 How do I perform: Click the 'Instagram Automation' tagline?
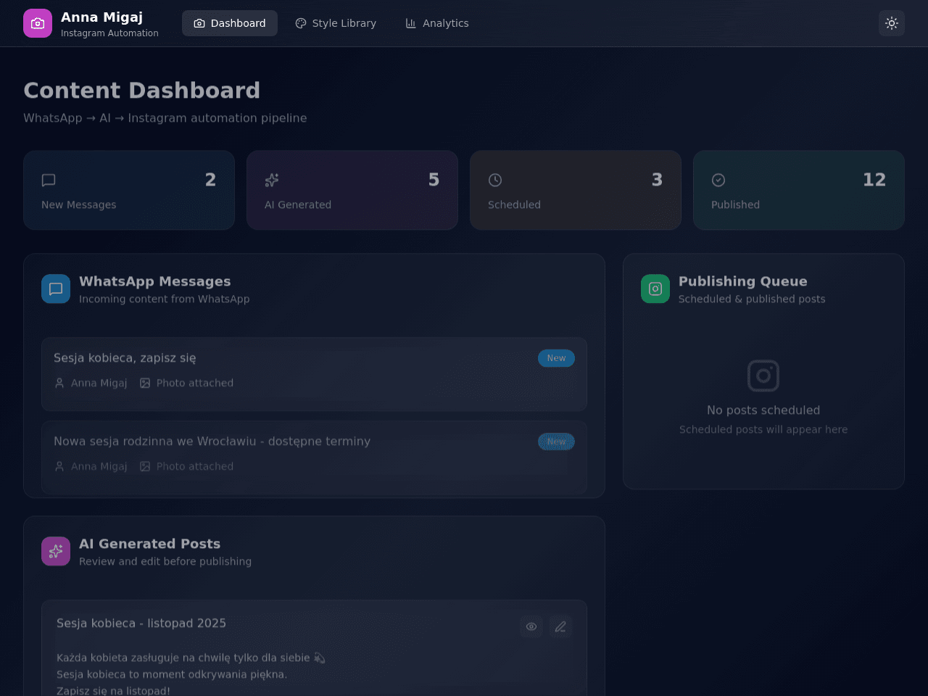pyautogui.click(x=109, y=33)
